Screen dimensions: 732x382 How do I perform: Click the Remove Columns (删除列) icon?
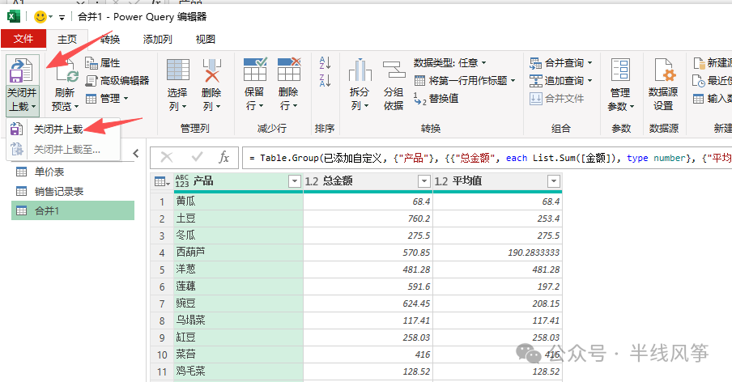[x=211, y=71]
